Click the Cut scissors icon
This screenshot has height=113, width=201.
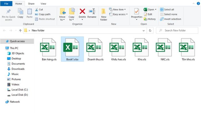36,9
